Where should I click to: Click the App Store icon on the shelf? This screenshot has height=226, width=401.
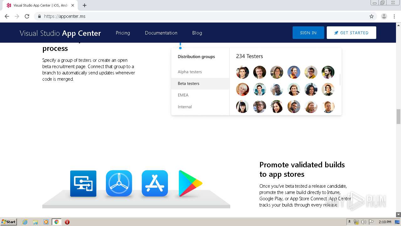pos(155,184)
